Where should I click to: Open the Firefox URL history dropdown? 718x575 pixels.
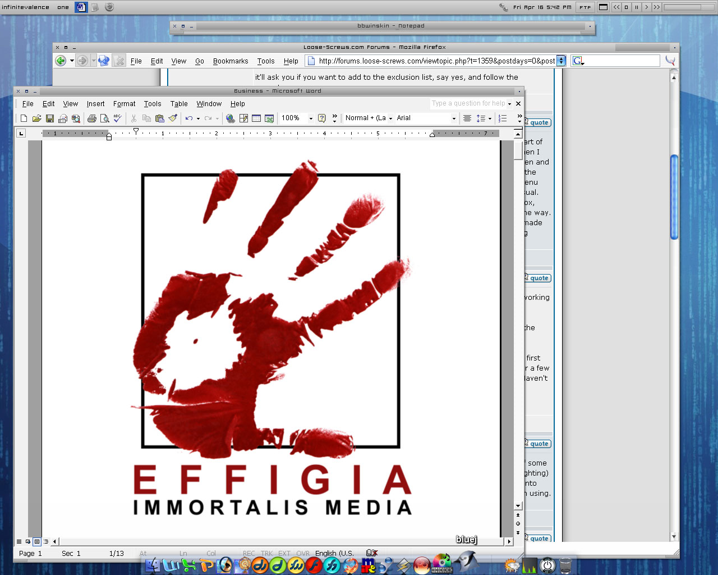561,61
